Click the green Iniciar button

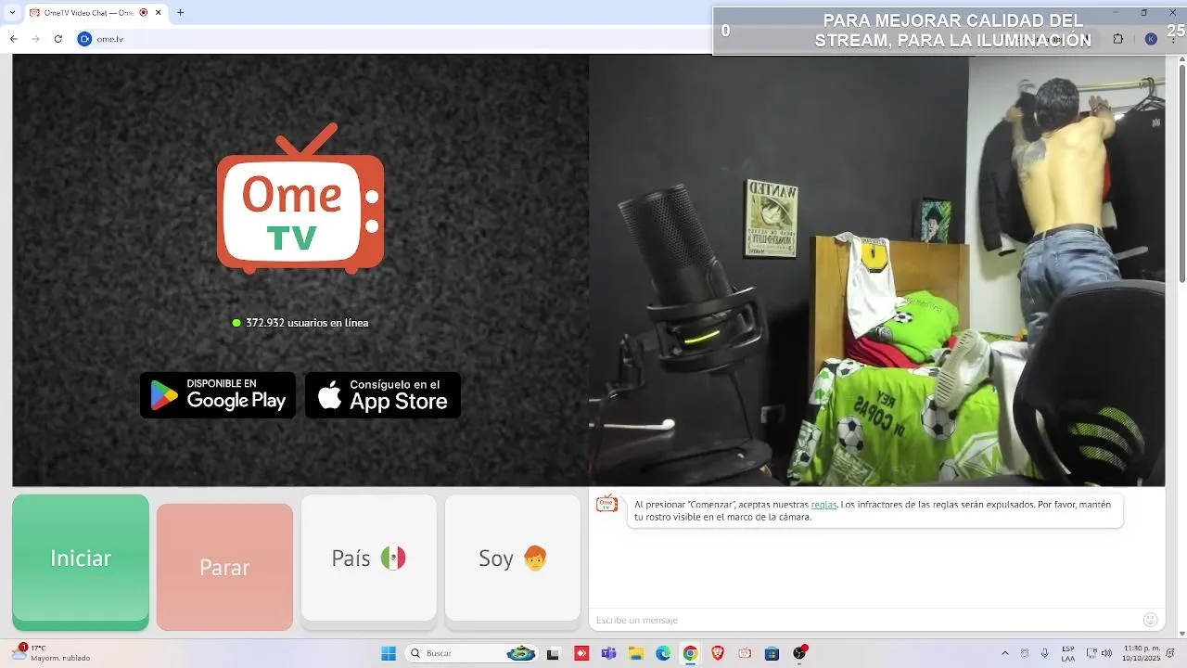point(81,561)
